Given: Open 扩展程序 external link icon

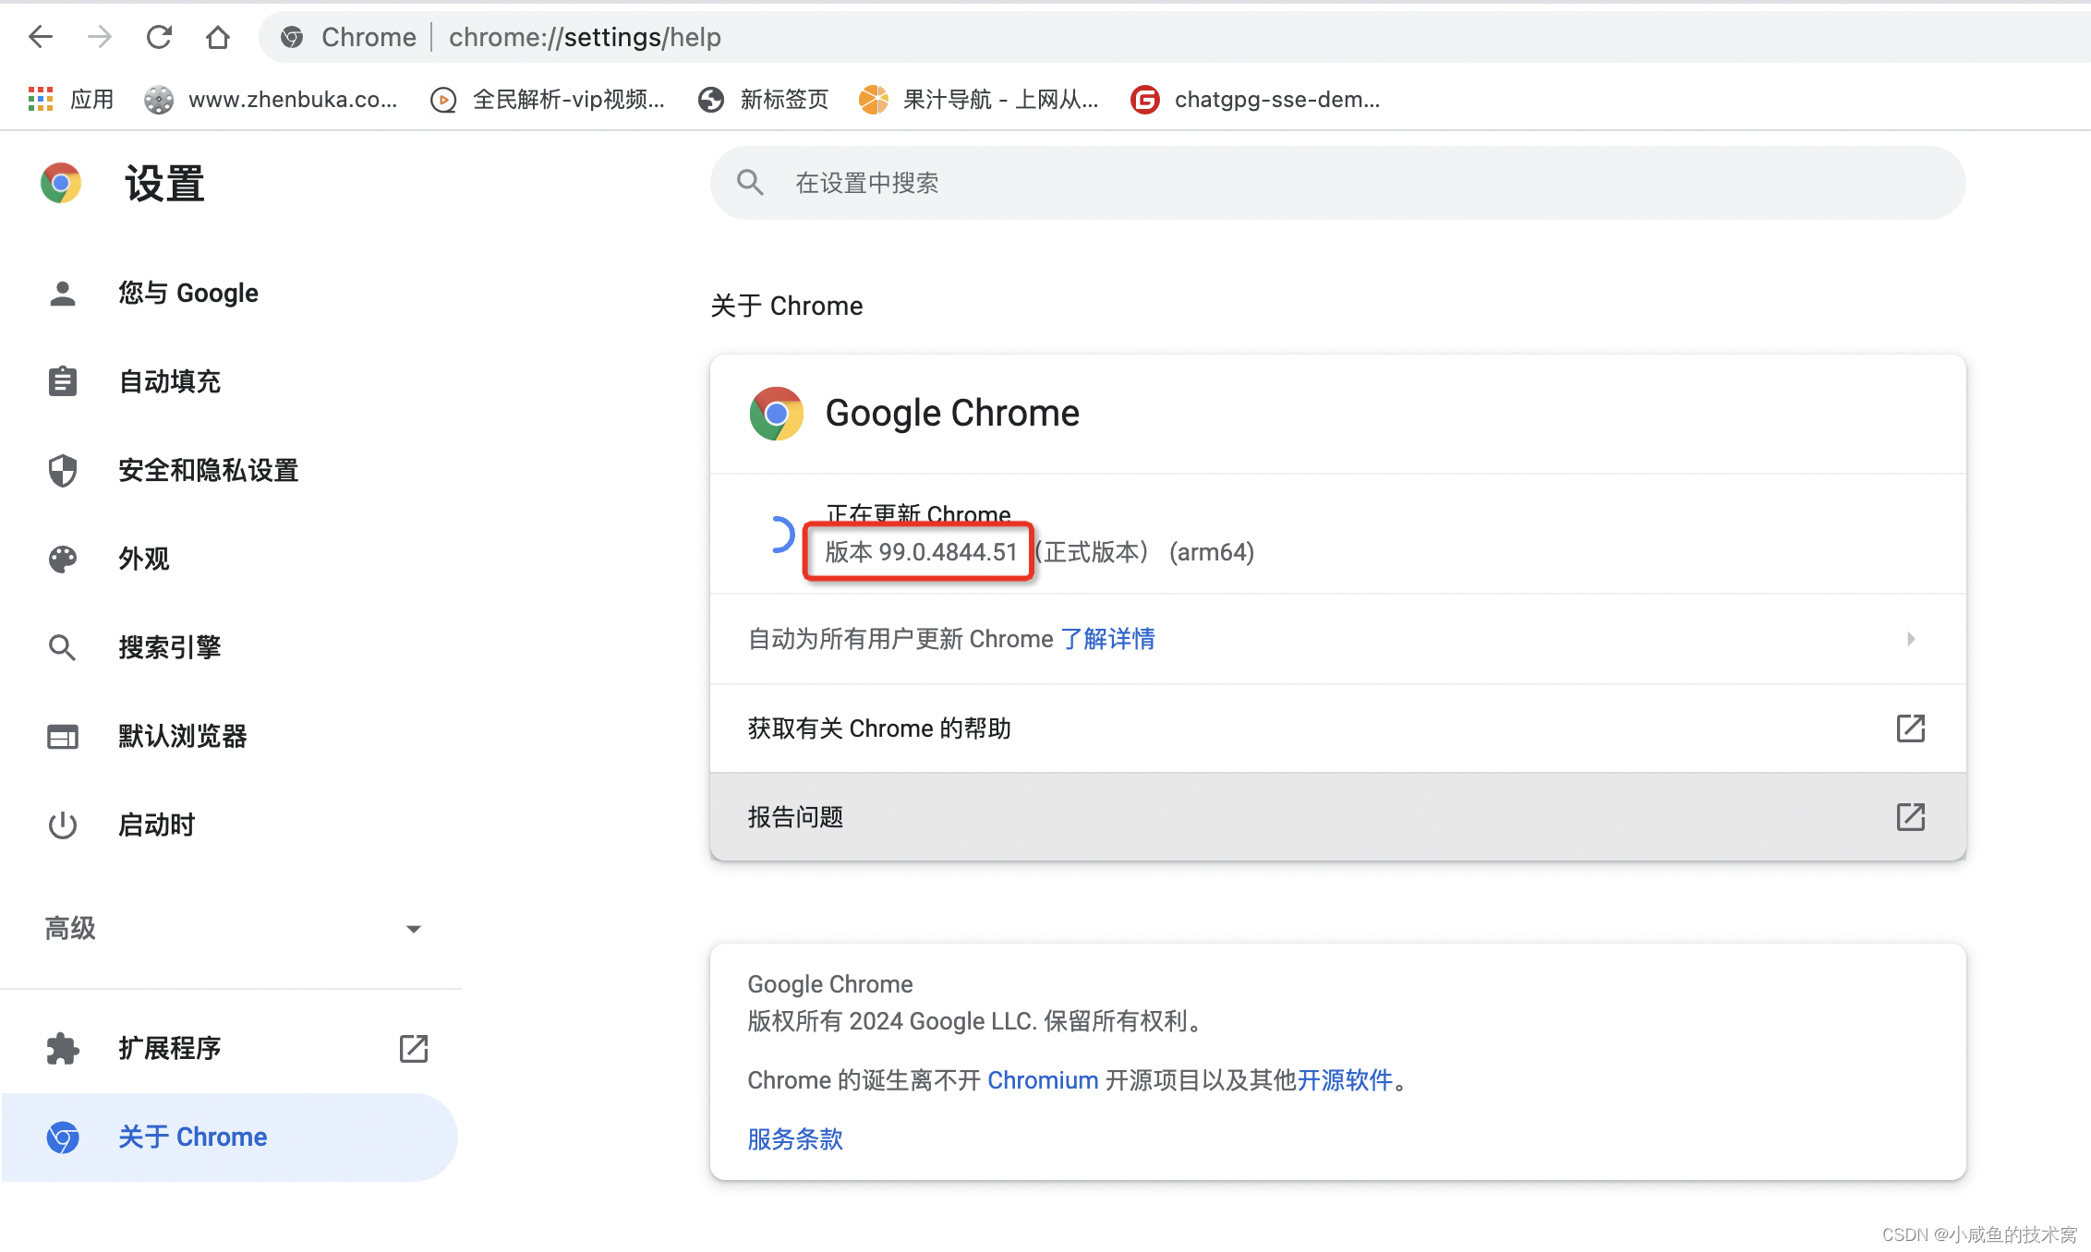Looking at the screenshot, I should (413, 1048).
